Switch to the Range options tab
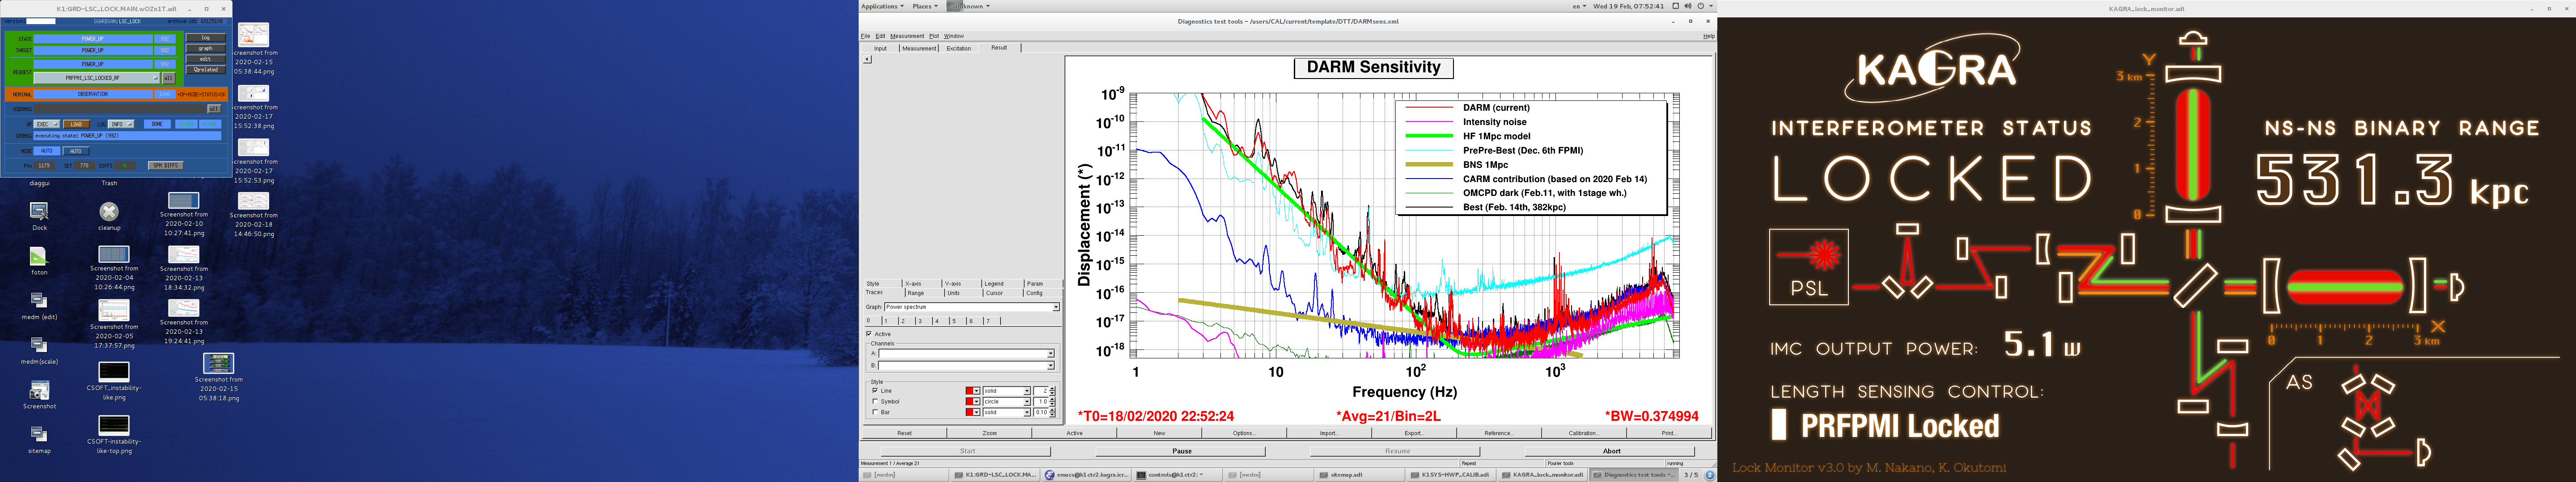The image size is (2576, 482). tap(915, 293)
